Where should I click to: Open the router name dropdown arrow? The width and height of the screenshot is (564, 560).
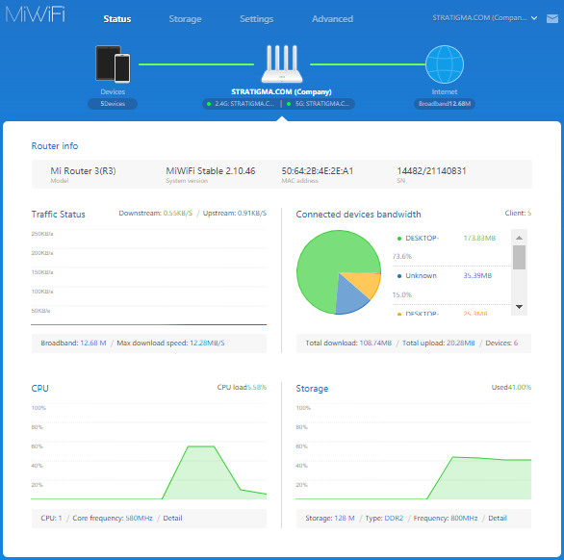pyautogui.click(x=534, y=18)
